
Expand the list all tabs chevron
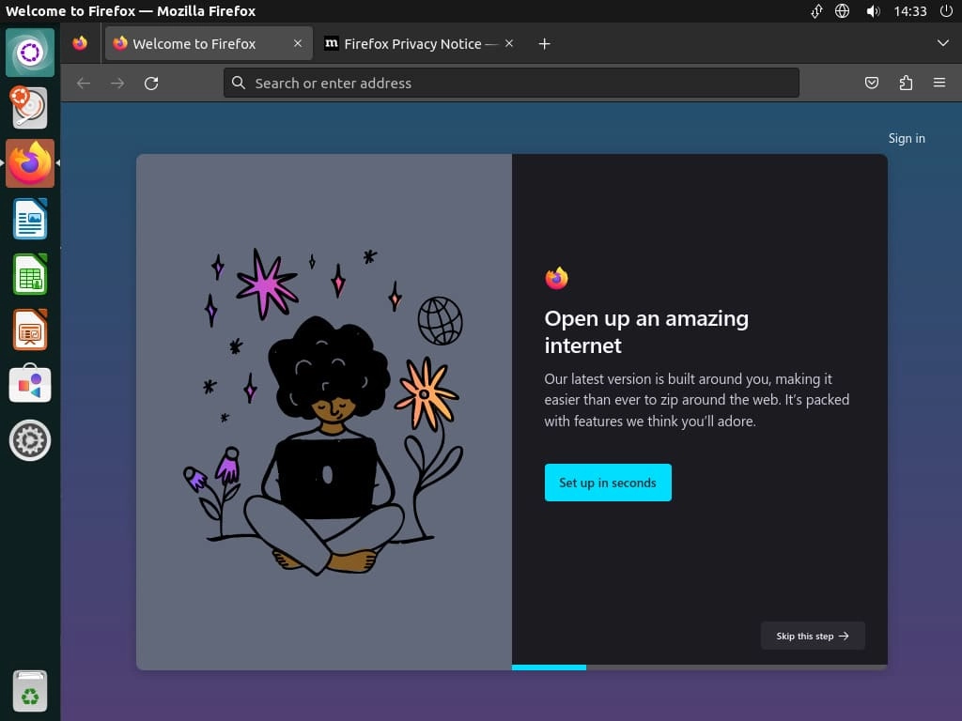[x=943, y=43]
